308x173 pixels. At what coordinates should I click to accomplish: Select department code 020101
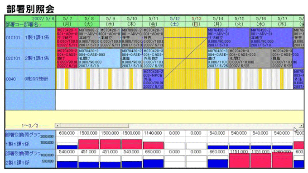[x=13, y=58]
